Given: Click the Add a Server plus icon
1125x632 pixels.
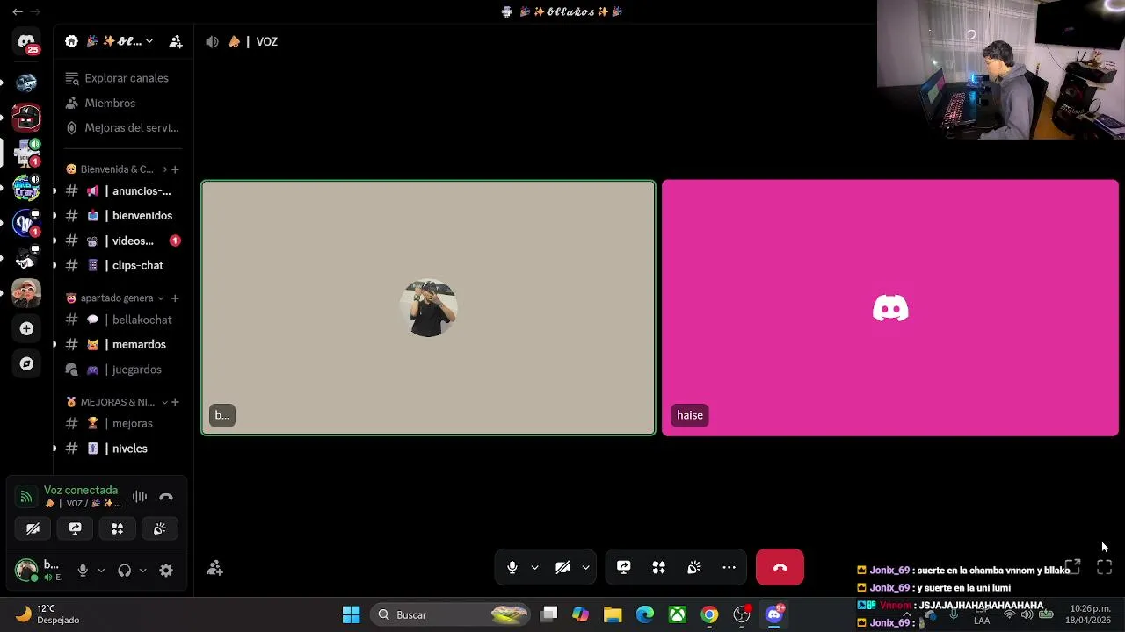Looking at the screenshot, I should (26, 328).
